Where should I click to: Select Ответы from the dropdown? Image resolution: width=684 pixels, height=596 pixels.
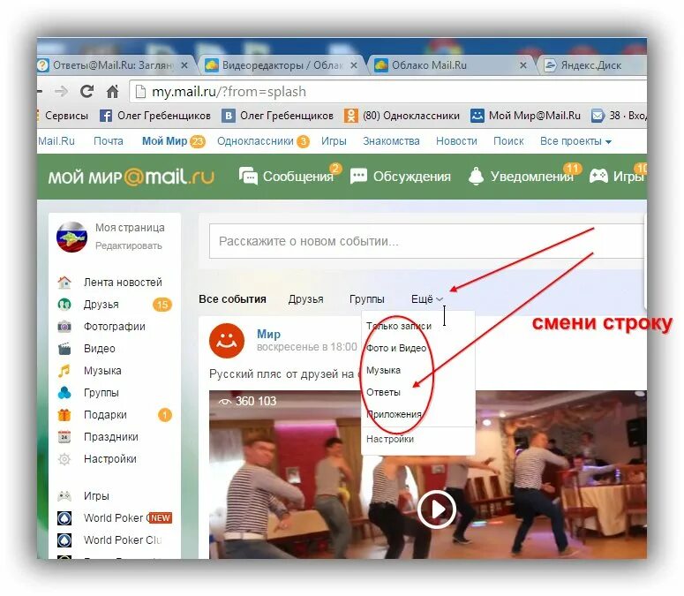point(383,392)
